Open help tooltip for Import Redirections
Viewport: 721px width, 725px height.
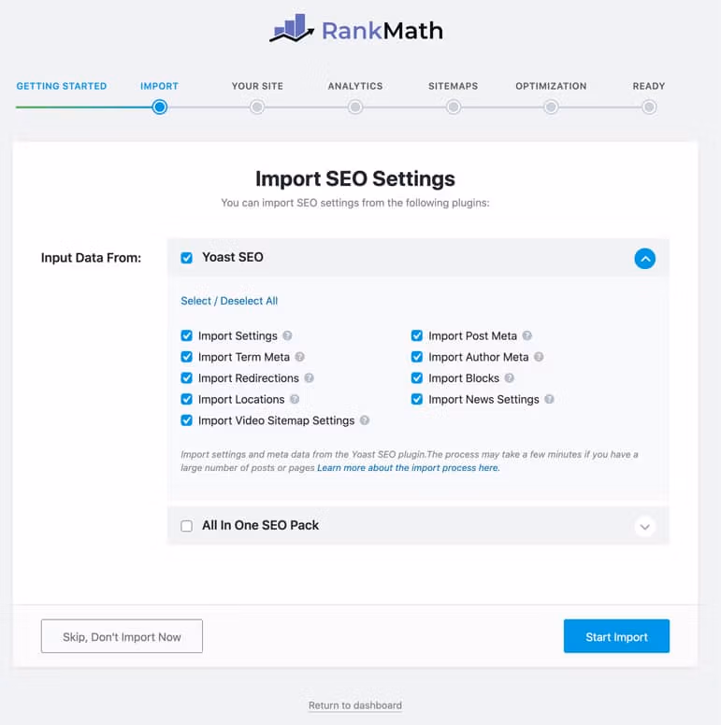[x=310, y=378]
